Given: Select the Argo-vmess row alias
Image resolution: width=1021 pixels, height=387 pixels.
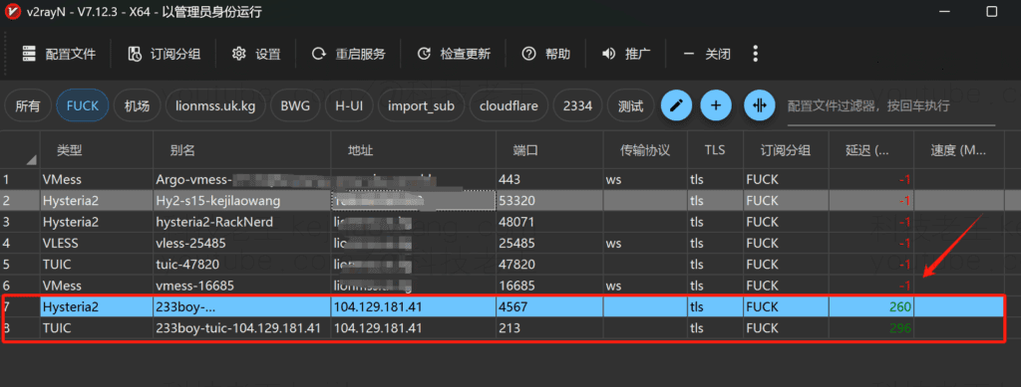Looking at the screenshot, I should point(241,180).
